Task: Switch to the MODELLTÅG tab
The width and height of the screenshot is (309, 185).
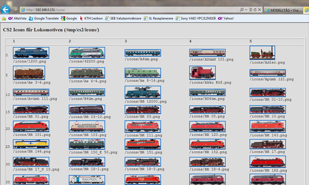Action: click(x=283, y=10)
